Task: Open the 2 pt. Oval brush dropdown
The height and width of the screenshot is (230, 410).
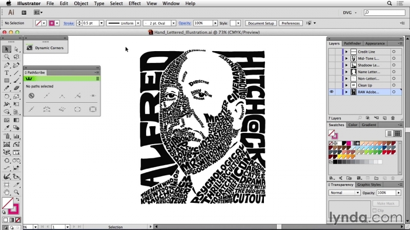Action: [x=173, y=23]
